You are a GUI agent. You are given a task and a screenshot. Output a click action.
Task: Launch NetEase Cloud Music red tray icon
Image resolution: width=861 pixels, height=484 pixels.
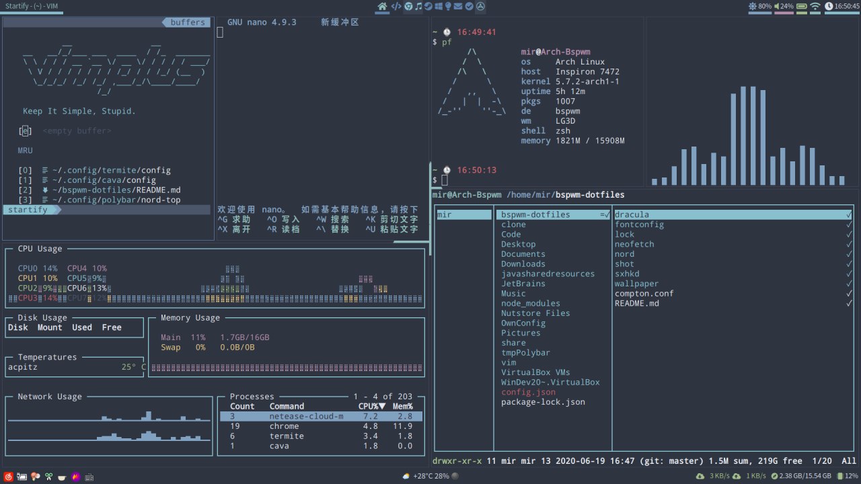click(x=8, y=477)
